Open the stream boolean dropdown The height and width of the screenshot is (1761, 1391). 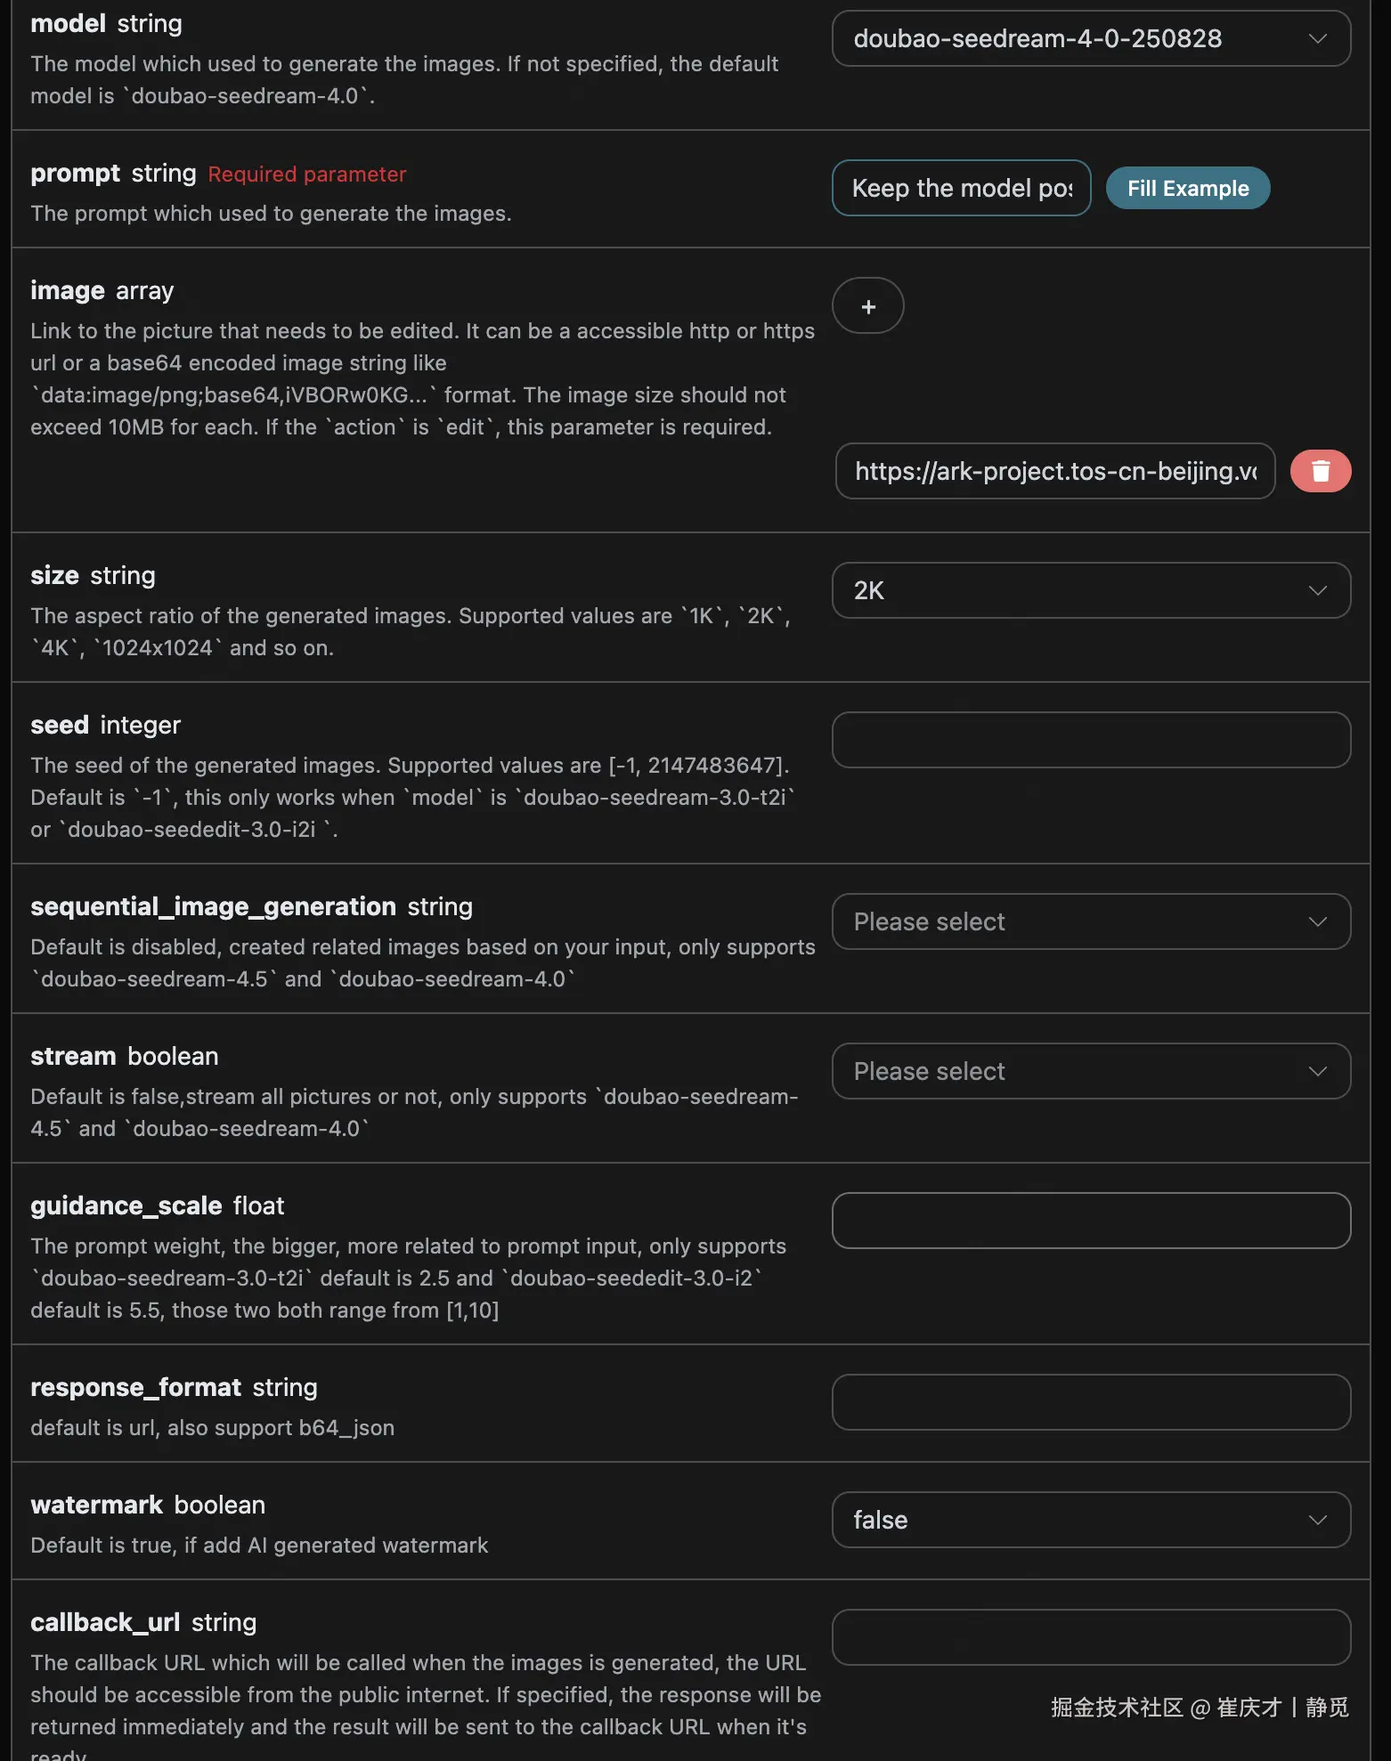point(1091,1071)
